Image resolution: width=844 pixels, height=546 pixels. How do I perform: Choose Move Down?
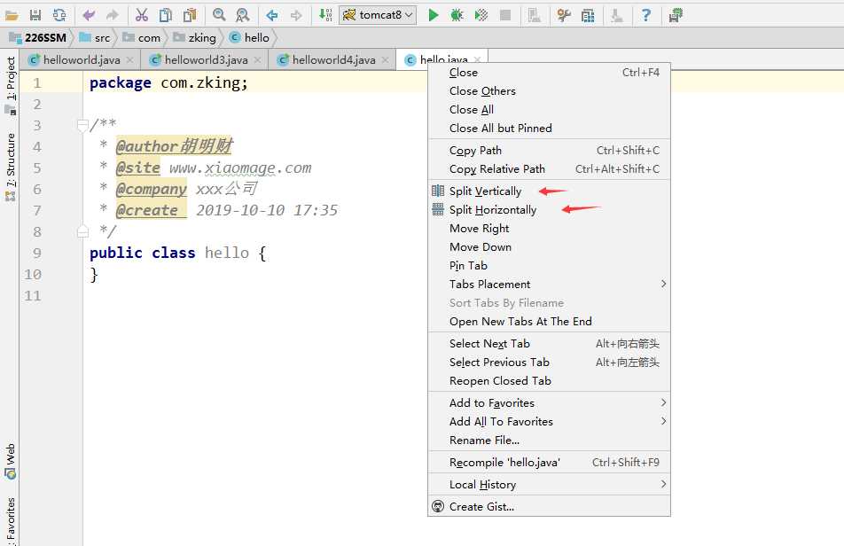pyautogui.click(x=549, y=247)
